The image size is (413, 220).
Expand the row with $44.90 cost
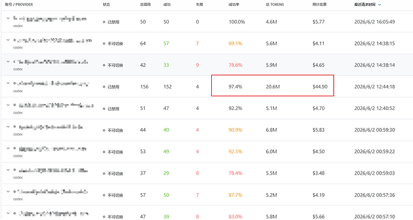(x=8, y=83)
